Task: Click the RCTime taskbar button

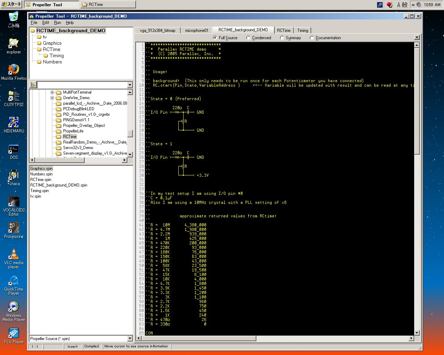Action: [108, 5]
